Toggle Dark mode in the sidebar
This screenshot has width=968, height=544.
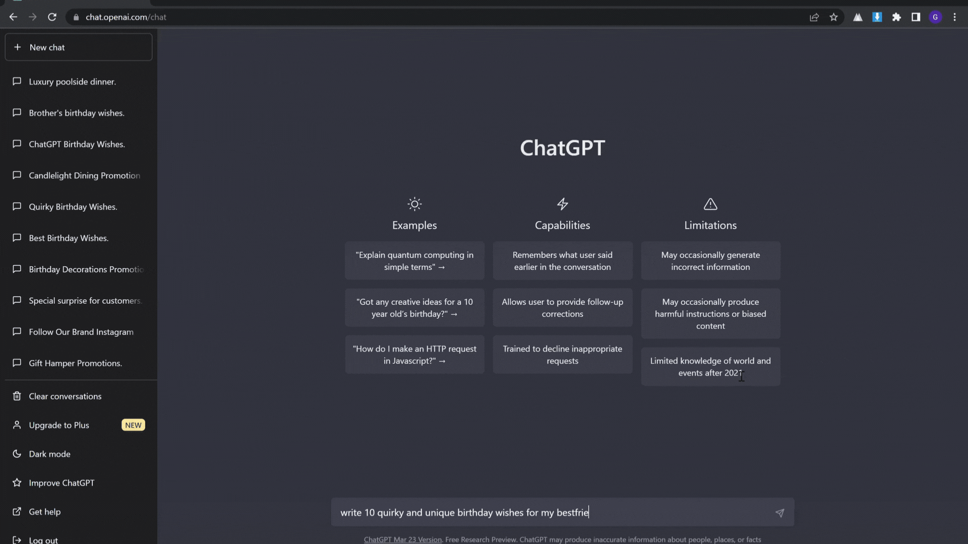coord(49,454)
